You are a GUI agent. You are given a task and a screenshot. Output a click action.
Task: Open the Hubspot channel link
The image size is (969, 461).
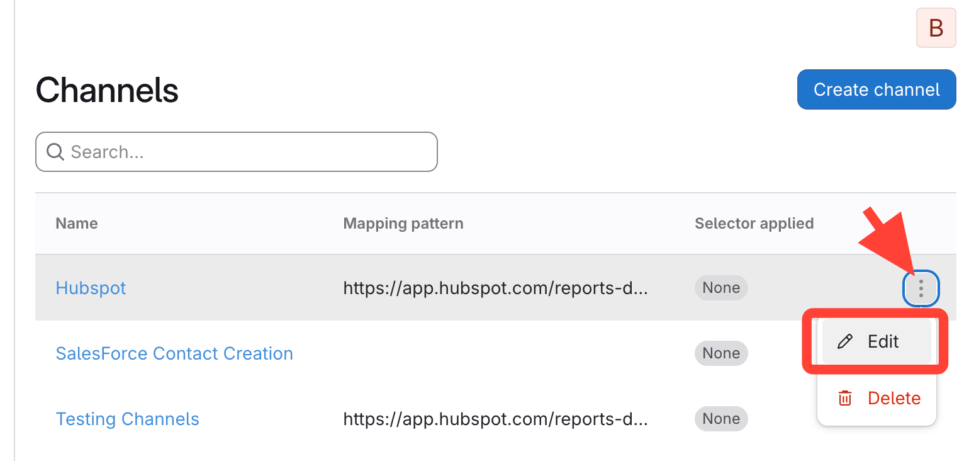pos(91,288)
